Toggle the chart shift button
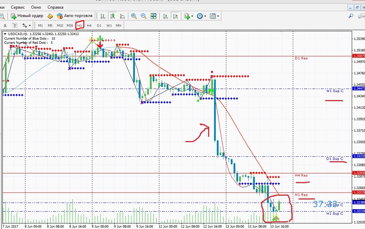This screenshot has width=365, height=229. click(175, 16)
